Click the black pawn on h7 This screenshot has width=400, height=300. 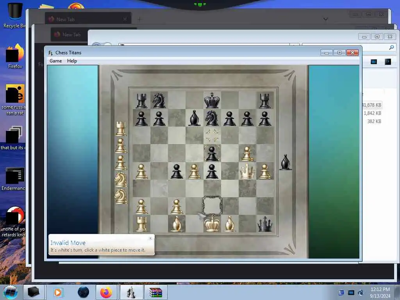coord(265,118)
